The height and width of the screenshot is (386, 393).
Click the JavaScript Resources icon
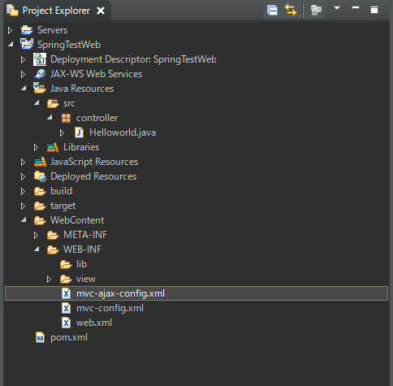tap(40, 162)
